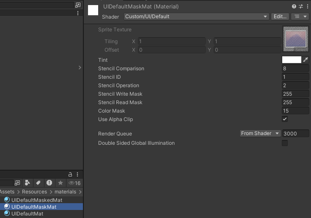Uncheck the Use Alpha Clip checkbox
Screen dimensions: 311x218
[285, 119]
